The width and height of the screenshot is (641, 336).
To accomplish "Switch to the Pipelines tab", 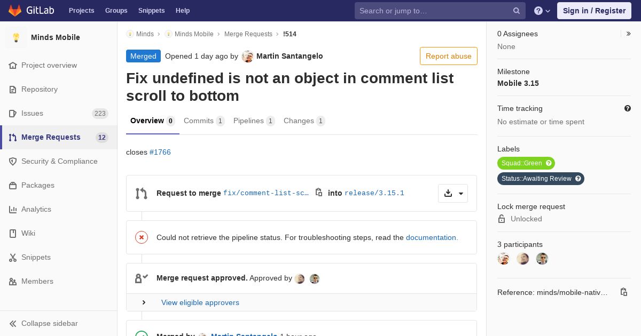I will [x=254, y=121].
